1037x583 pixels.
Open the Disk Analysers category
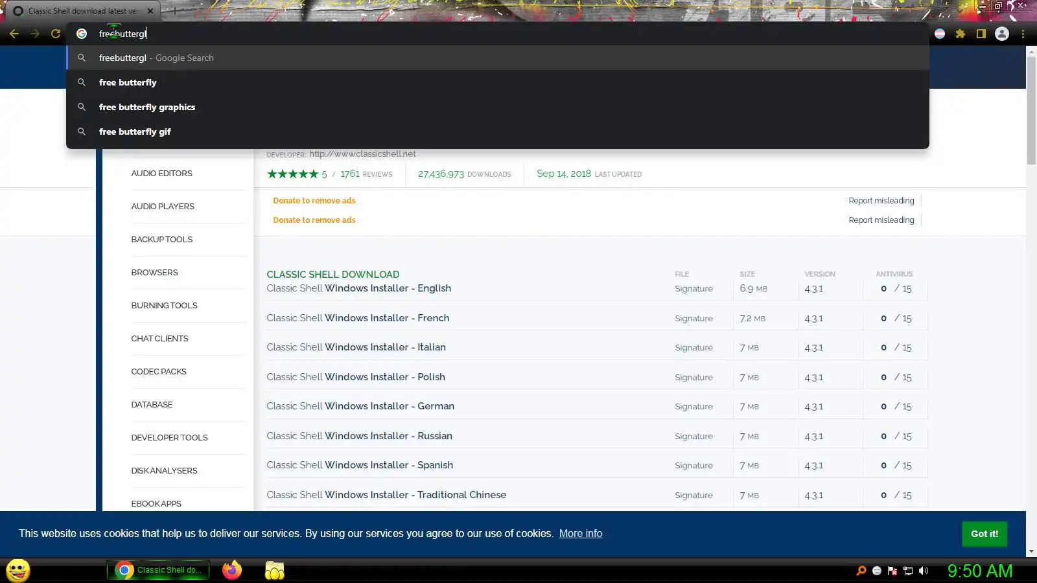tap(164, 471)
